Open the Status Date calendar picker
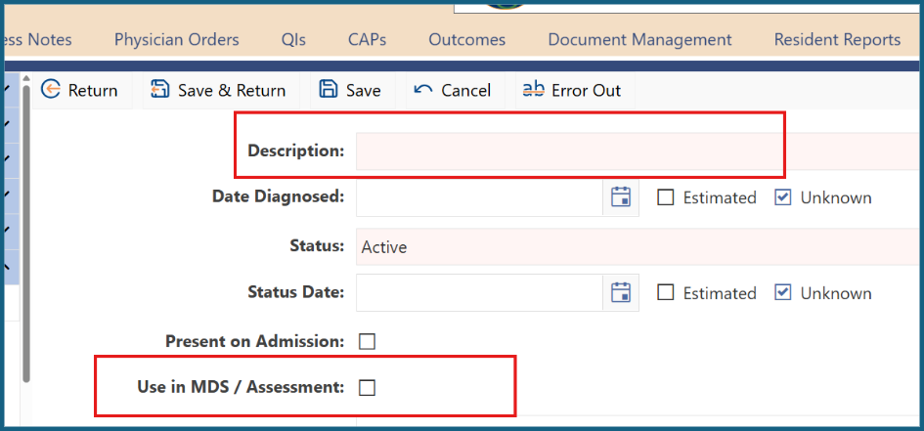The image size is (924, 431). point(621,292)
